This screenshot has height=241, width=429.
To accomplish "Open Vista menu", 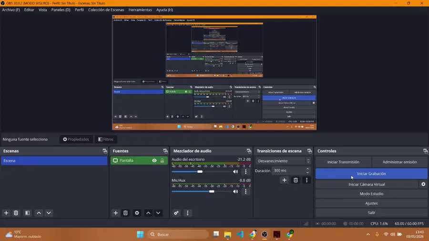I will [x=43, y=10].
